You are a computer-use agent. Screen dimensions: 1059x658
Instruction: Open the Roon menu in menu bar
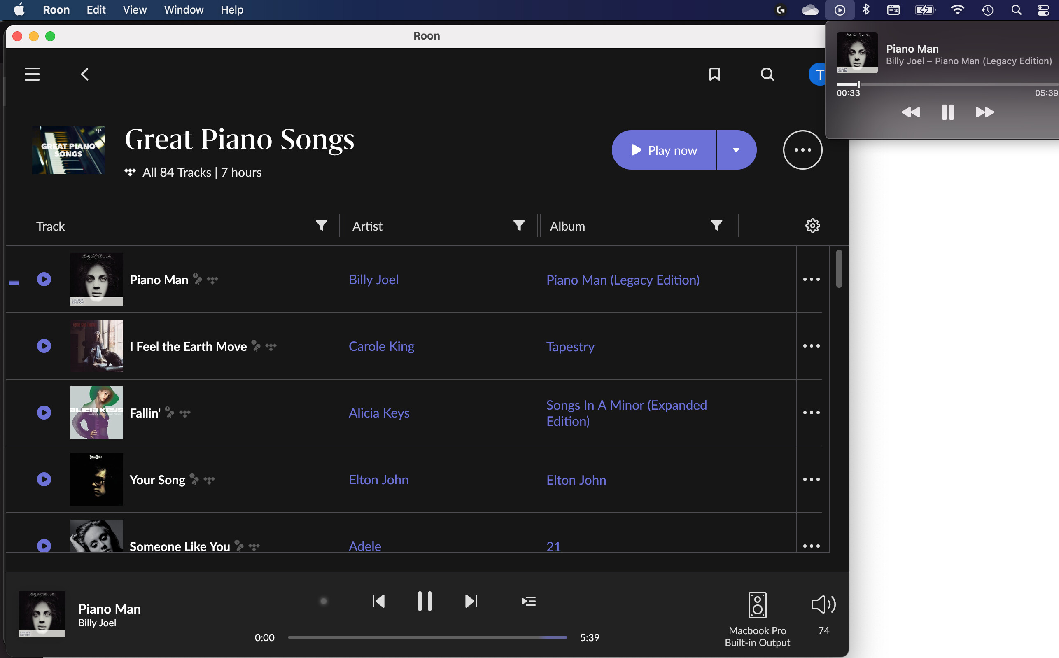[56, 9]
